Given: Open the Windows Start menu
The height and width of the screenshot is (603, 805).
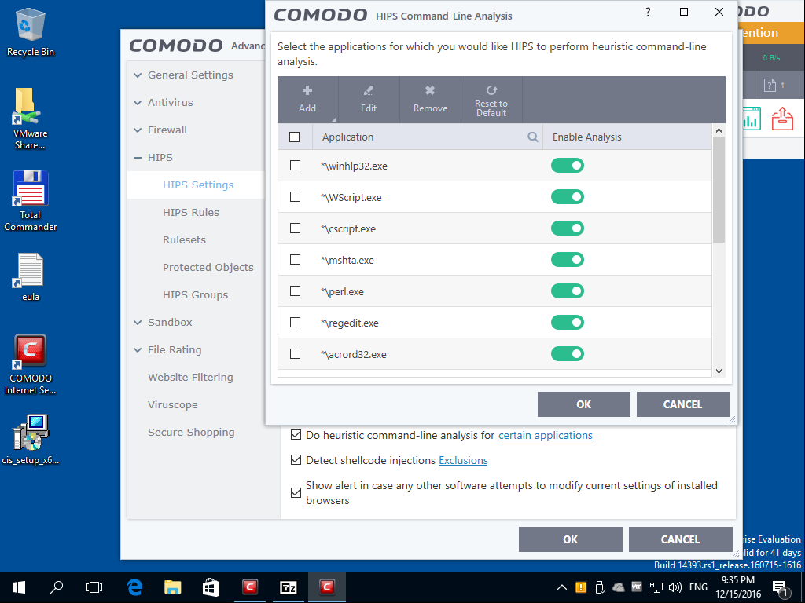Looking at the screenshot, I should pyautogui.click(x=19, y=587).
